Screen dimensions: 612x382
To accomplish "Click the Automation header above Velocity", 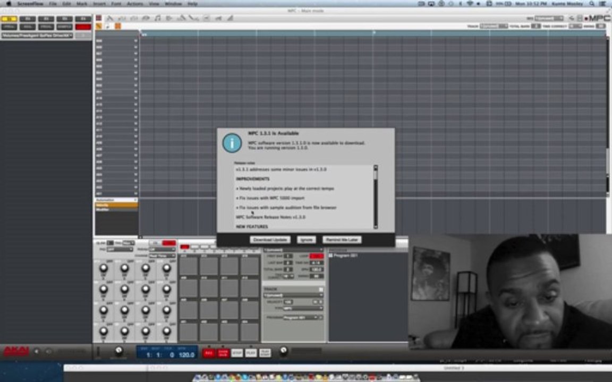I will coord(116,200).
